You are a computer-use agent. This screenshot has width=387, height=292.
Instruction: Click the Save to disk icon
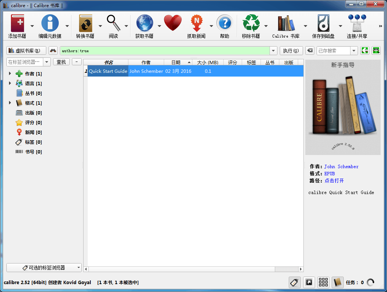[323, 23]
